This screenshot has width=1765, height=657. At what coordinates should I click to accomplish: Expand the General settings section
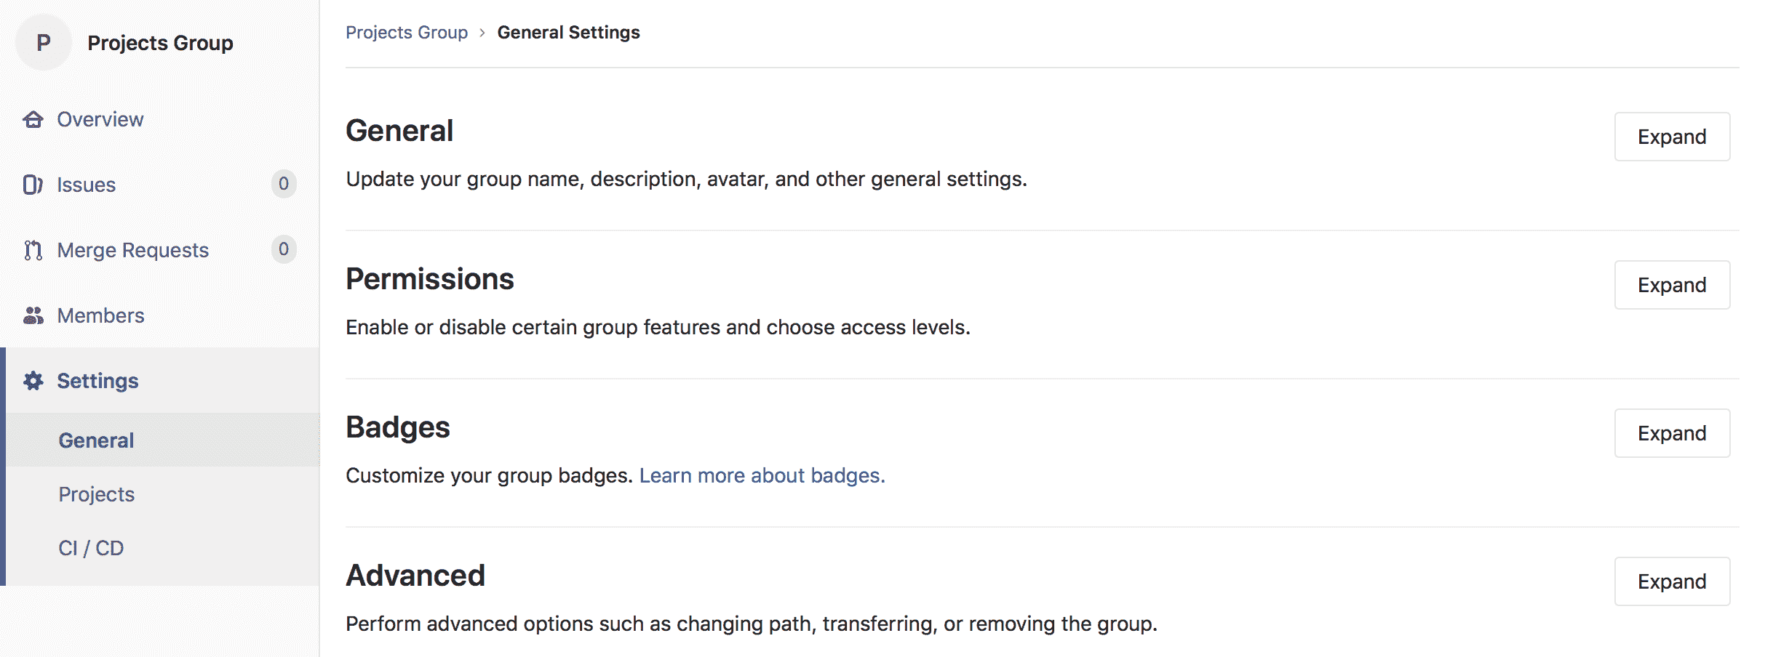(x=1671, y=136)
